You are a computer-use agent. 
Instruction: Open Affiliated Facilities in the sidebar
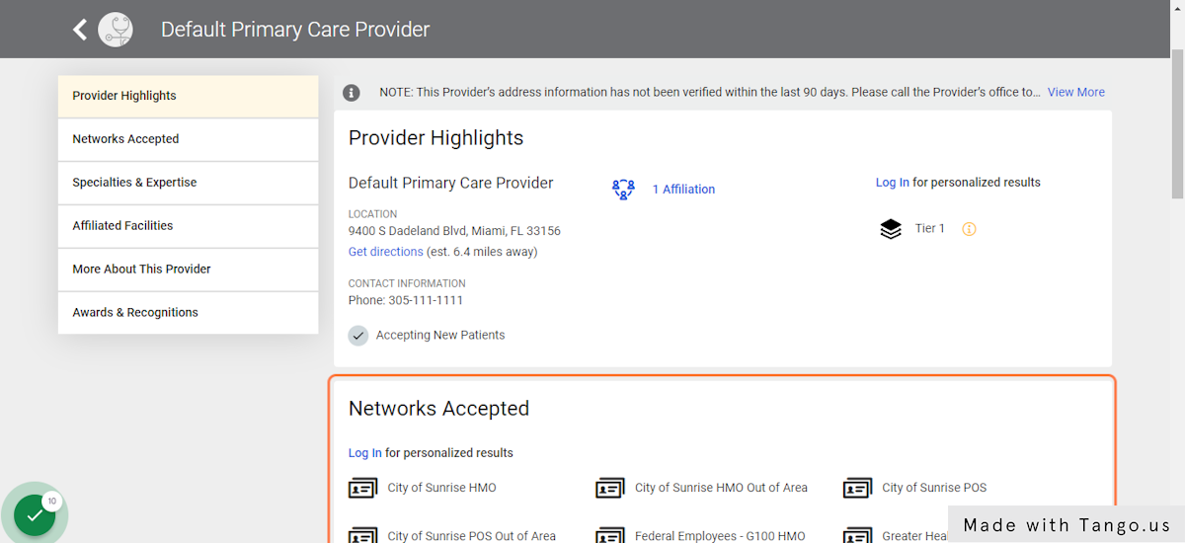(189, 226)
